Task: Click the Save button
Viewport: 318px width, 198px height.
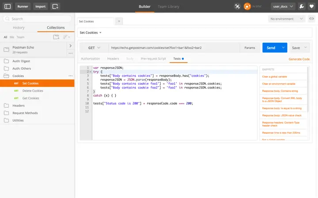Action: click(x=296, y=48)
